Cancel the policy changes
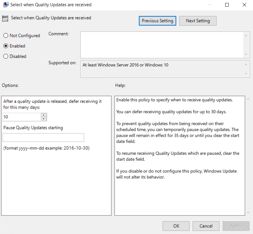 tap(206, 226)
